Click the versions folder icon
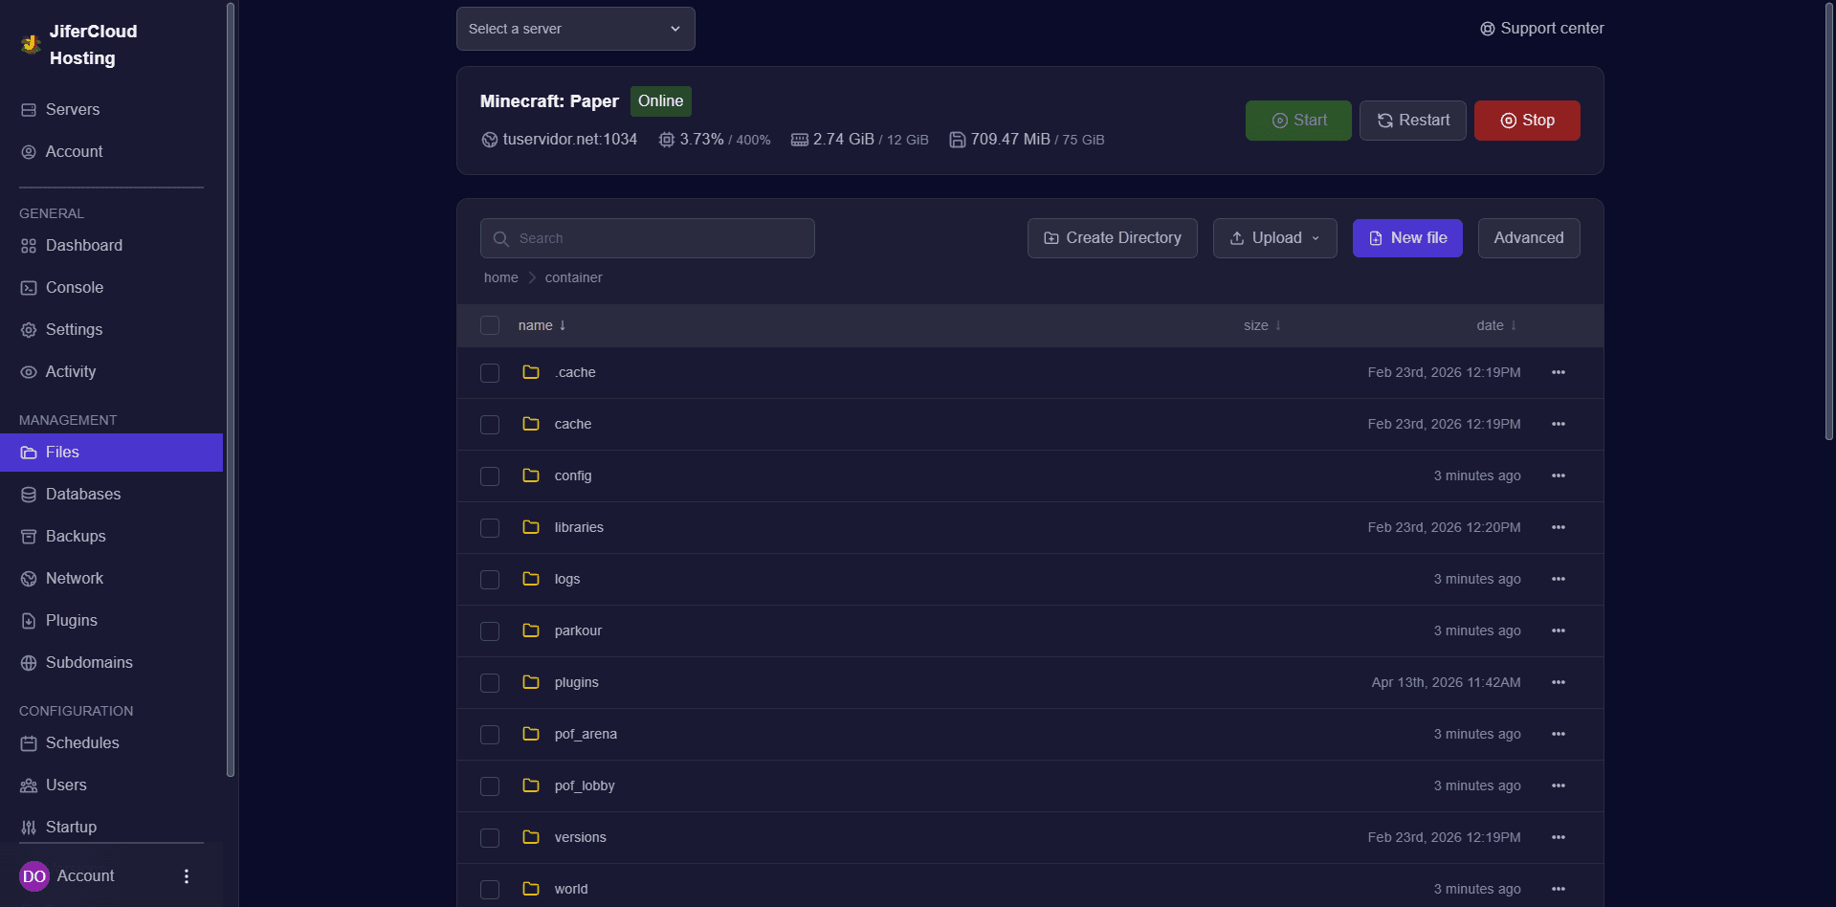 531,837
